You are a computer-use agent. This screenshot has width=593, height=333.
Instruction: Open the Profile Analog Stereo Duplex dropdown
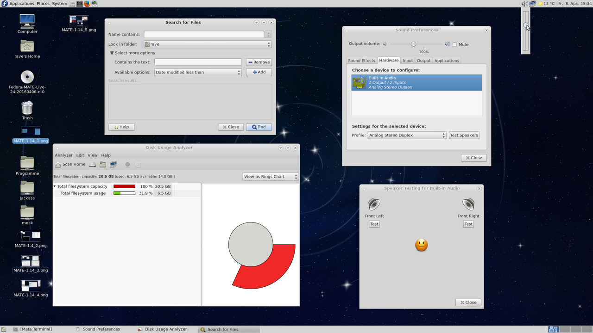tap(407, 136)
